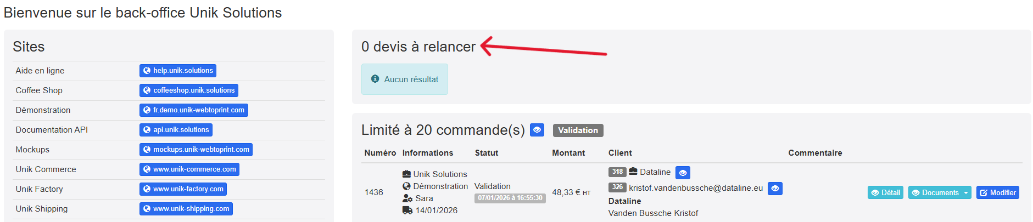Viewport: 1033px width, 222px height.
Task: Click the Montant column header
Action: pyautogui.click(x=568, y=153)
